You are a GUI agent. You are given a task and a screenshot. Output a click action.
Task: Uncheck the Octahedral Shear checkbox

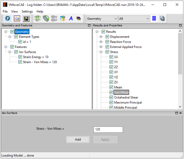pos(111,97)
